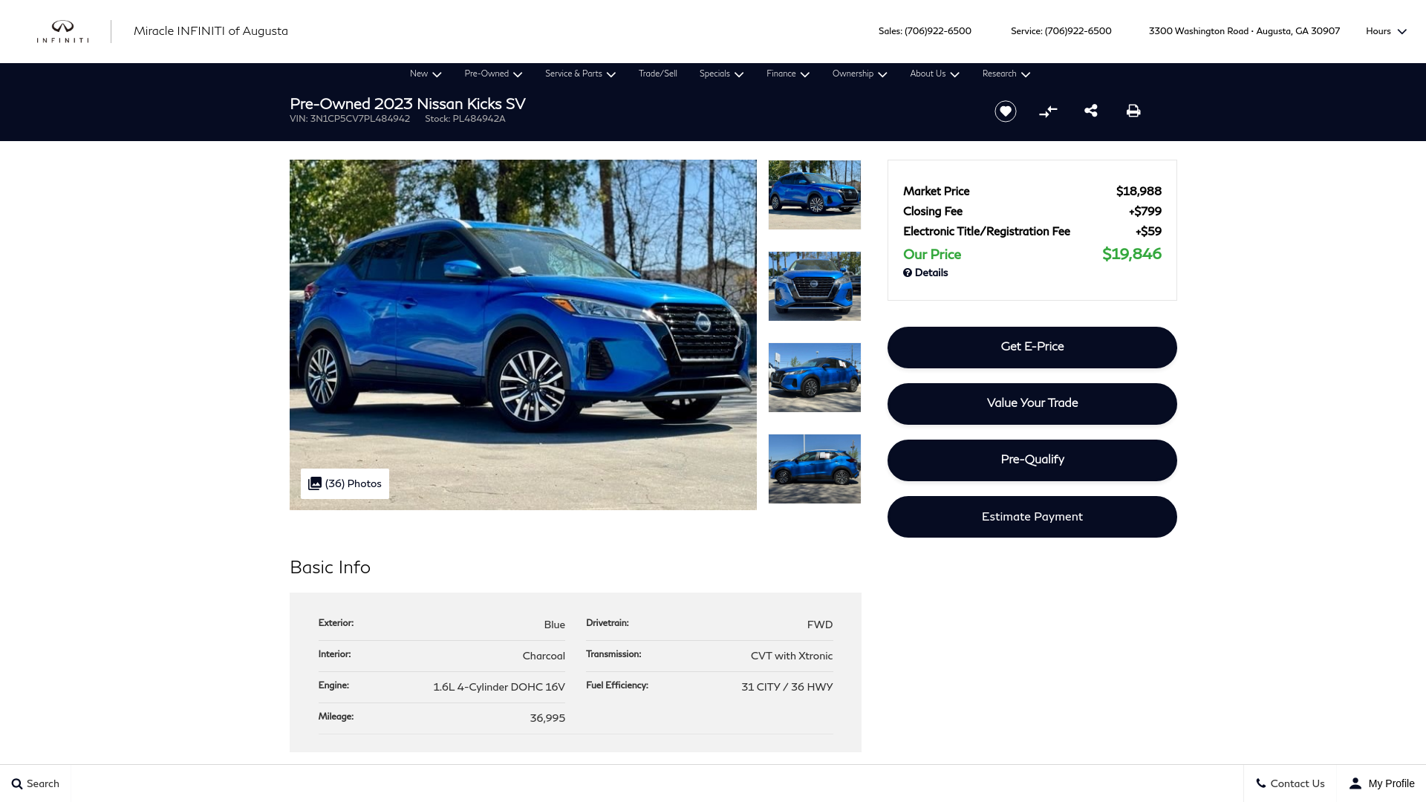Select third thumbnail, right-front angle view
Image resolution: width=1426 pixels, height=802 pixels.
815,377
